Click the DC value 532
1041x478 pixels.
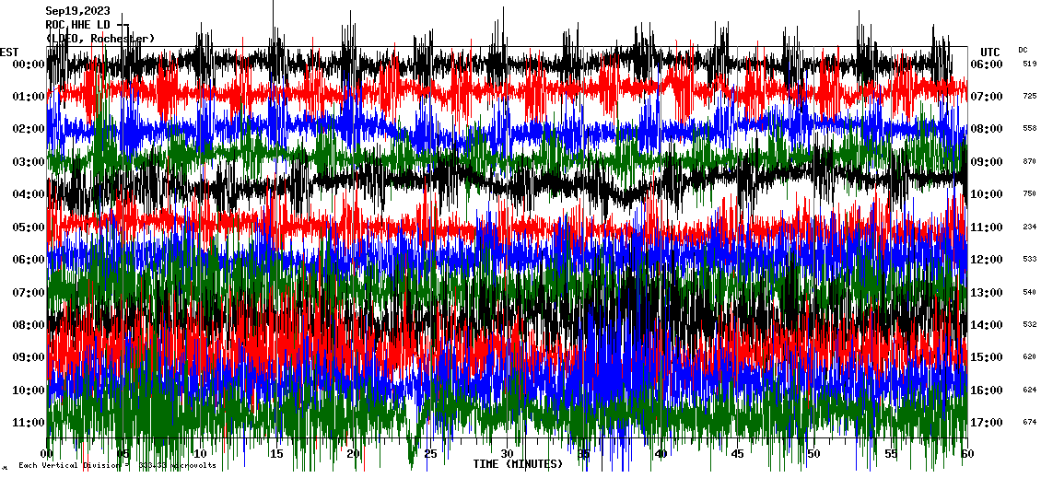1030,324
